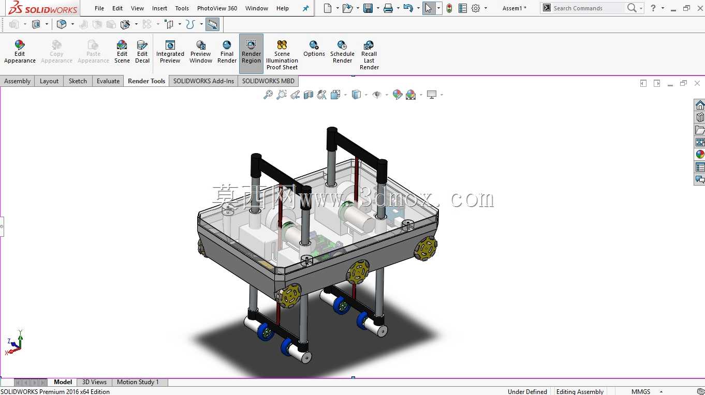Switch to SOLIDWORKS MBD tab
The height and width of the screenshot is (395, 705).
(x=268, y=81)
